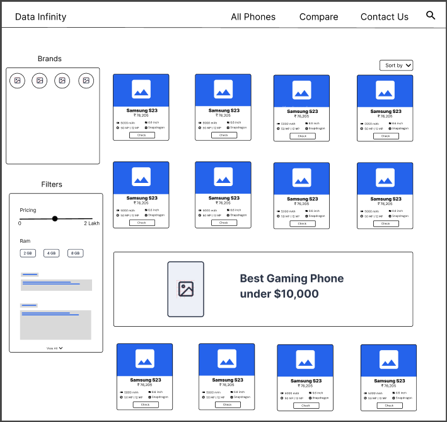The height and width of the screenshot is (422, 447).
Task: Select the second brand logo circle
Action: pos(40,81)
